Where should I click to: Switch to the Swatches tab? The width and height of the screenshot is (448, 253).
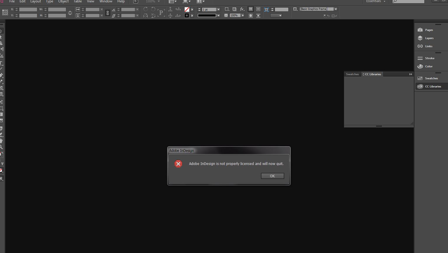point(352,74)
